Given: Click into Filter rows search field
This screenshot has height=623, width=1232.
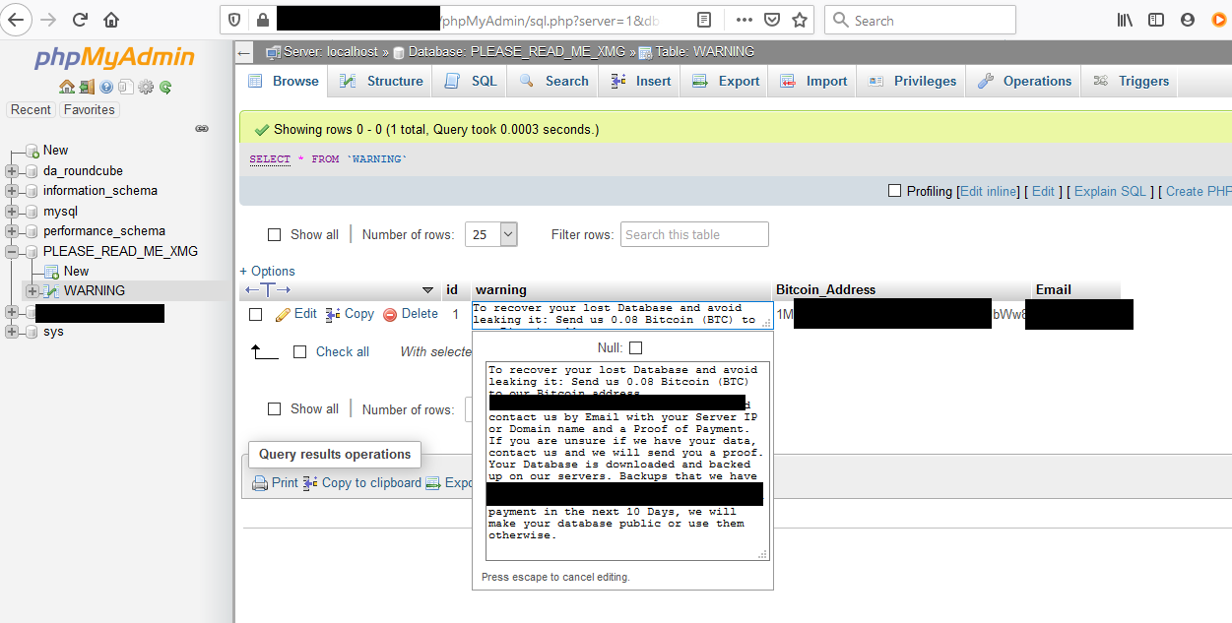Looking at the screenshot, I should 694,234.
